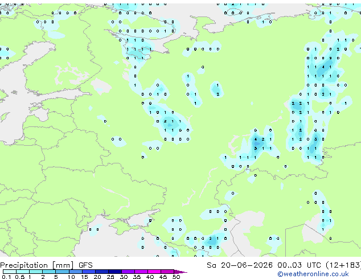
Task: Click the legend swatch between 45 and 50
Action: point(167,272)
